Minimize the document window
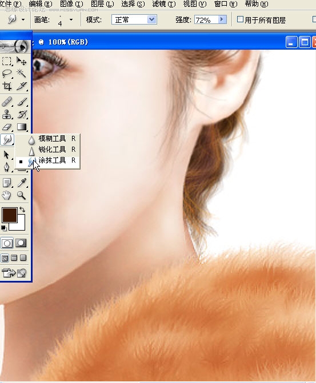 tap(291, 42)
